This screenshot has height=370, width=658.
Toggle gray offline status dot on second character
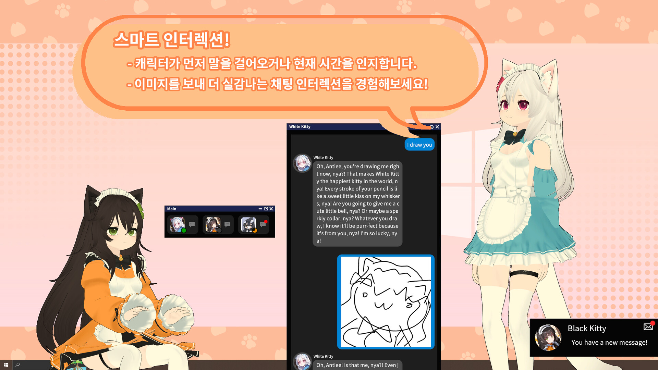(219, 231)
